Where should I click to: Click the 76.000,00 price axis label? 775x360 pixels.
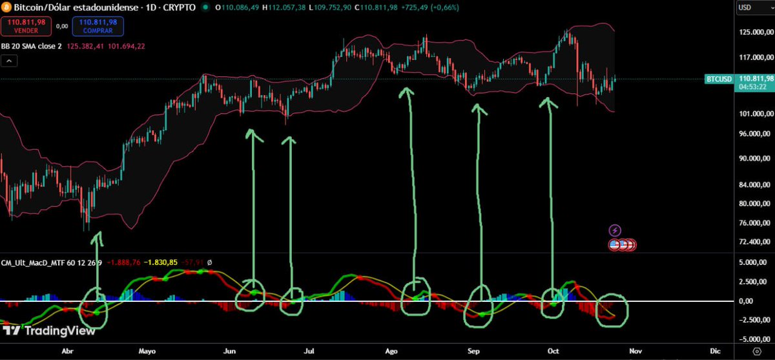(x=756, y=224)
